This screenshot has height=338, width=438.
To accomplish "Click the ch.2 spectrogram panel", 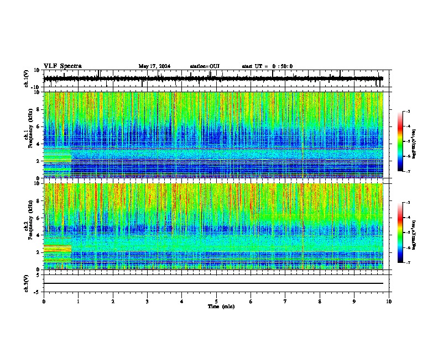I will coord(216,226).
